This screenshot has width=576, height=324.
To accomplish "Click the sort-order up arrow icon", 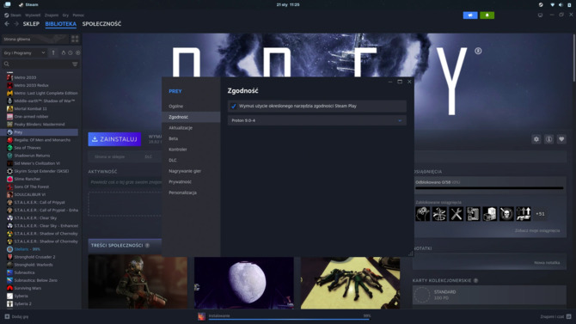I will coord(53,53).
